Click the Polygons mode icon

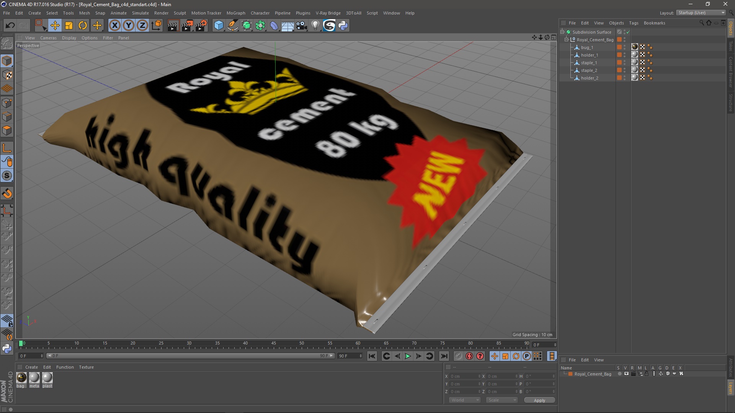[x=7, y=130]
